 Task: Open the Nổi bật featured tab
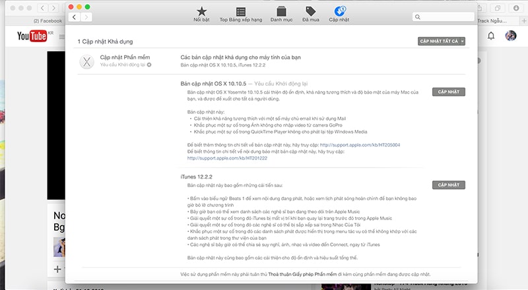[x=201, y=14]
